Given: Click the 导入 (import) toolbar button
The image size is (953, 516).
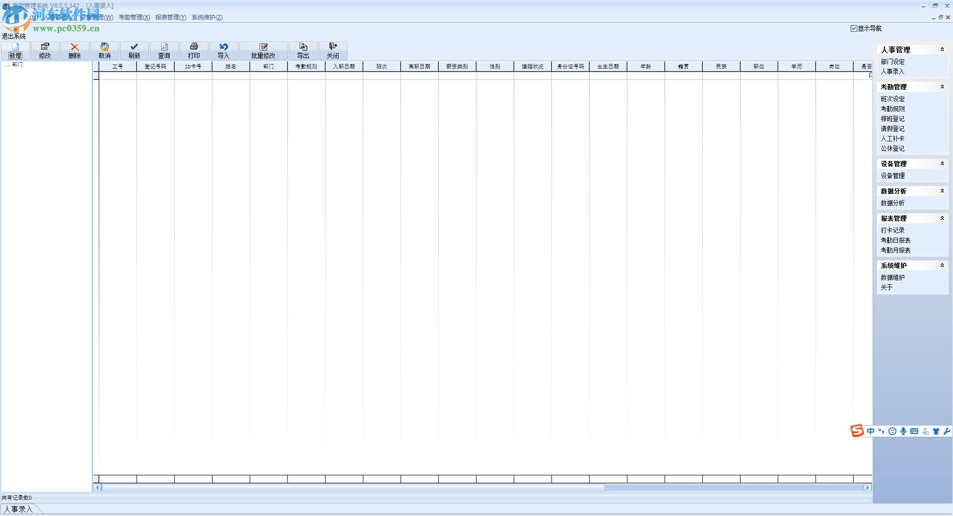Looking at the screenshot, I should [x=224, y=51].
